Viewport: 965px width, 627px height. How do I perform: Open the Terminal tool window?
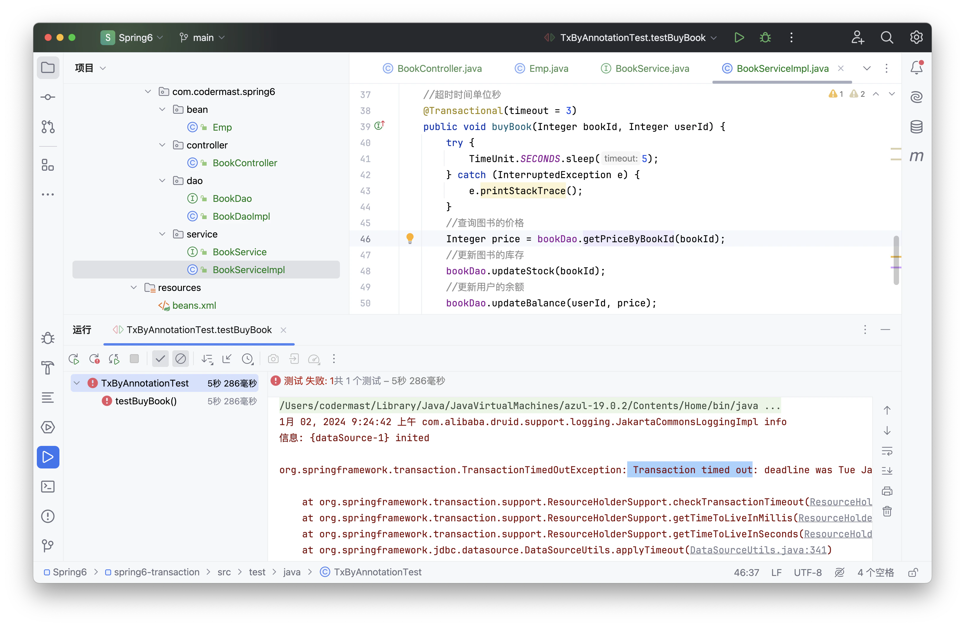click(x=48, y=487)
